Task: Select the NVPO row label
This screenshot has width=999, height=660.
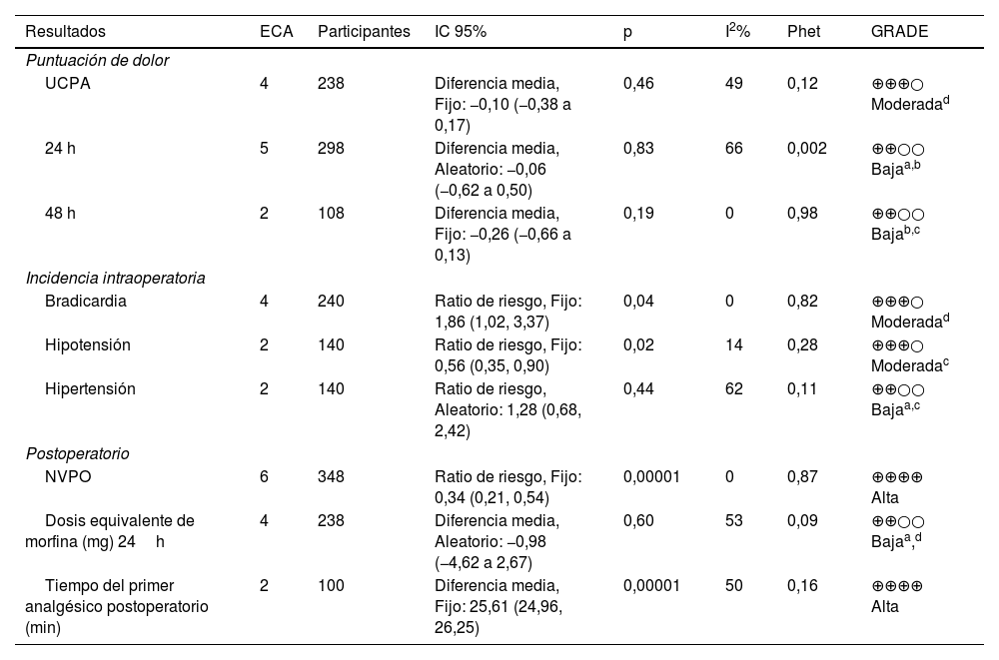Action: pos(68,477)
